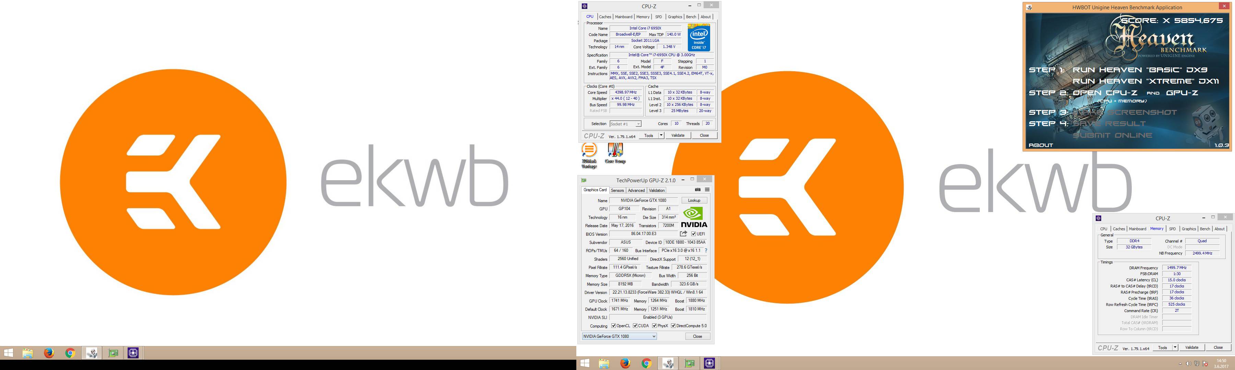Toggle the OpenCL checkbox
Viewport: 1235px width, 370px height.
[x=614, y=326]
